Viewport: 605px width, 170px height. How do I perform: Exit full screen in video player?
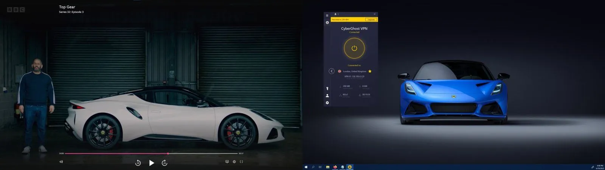(x=242, y=162)
